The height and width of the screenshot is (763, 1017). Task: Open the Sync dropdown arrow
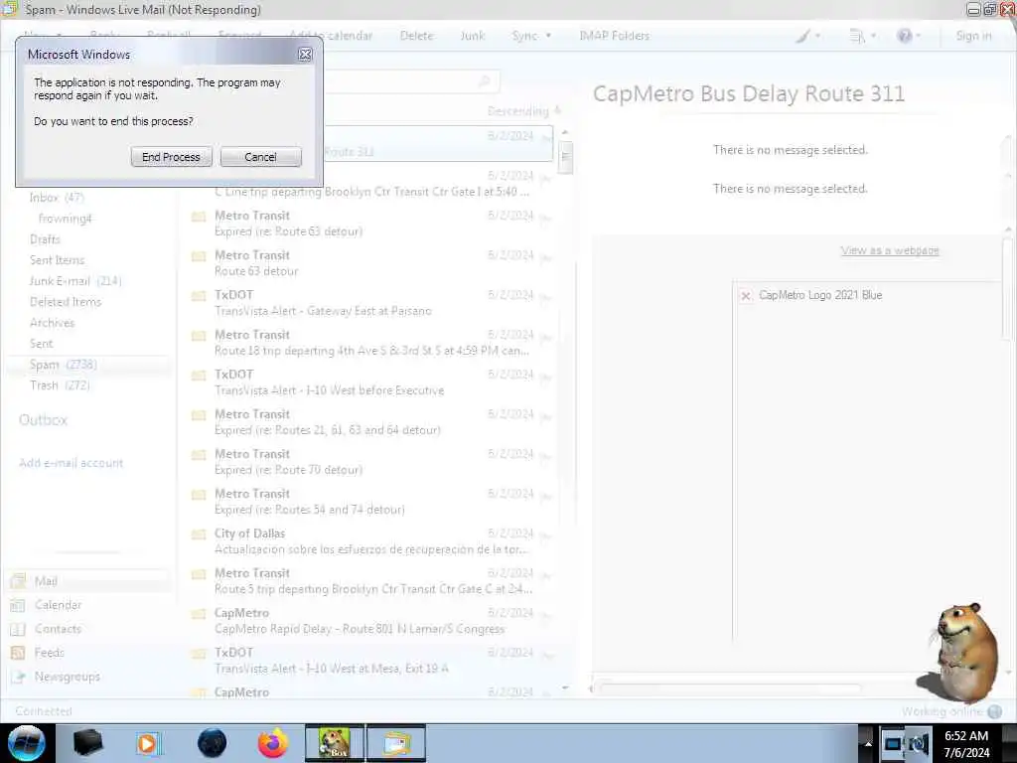pos(548,36)
